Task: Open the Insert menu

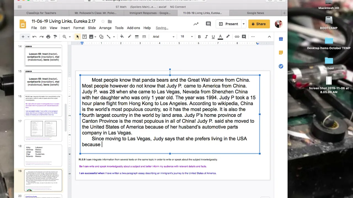Action: click(65, 28)
